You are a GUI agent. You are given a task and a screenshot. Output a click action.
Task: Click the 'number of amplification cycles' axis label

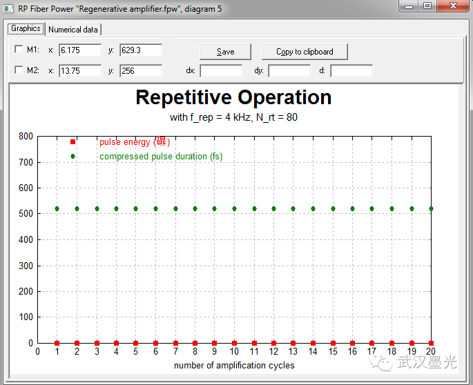tap(234, 366)
